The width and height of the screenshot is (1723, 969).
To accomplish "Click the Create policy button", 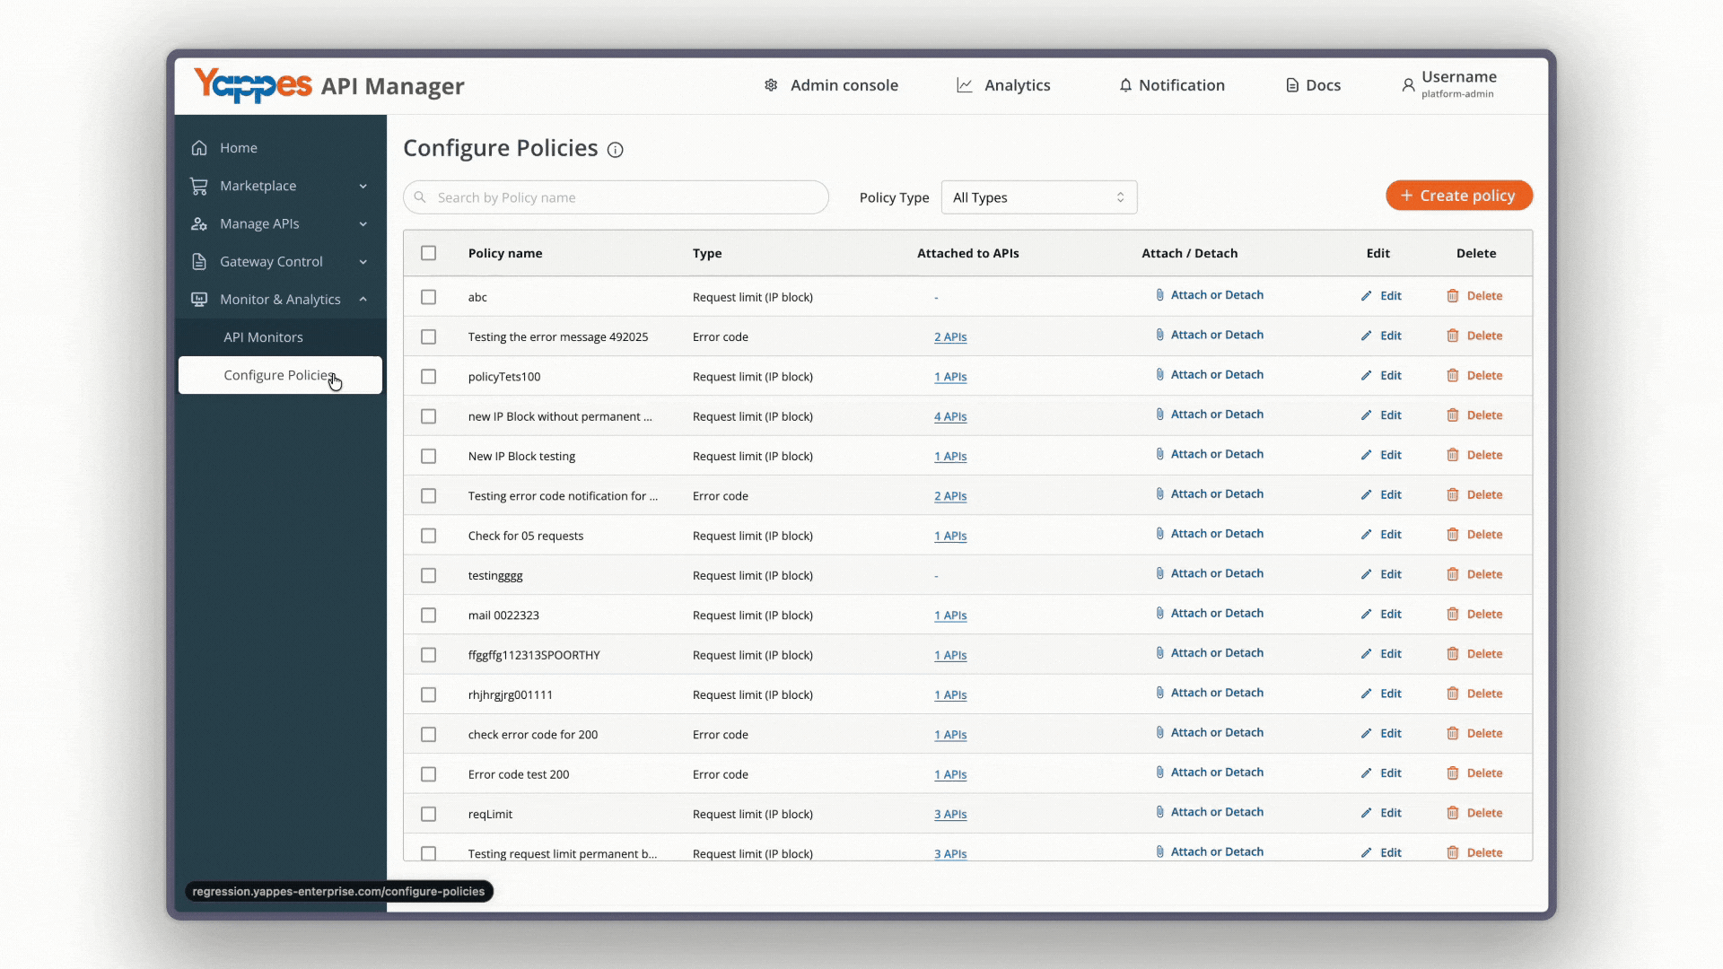I will [x=1459, y=196].
